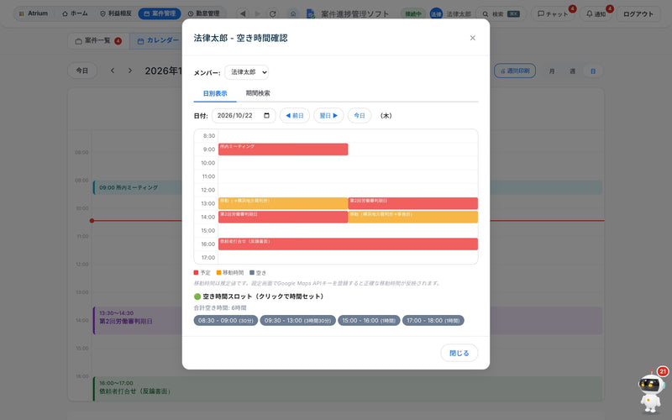Image resolution: width=672 pixels, height=420 pixels.
Task: Click the 接続中 status badge
Action: [413, 13]
